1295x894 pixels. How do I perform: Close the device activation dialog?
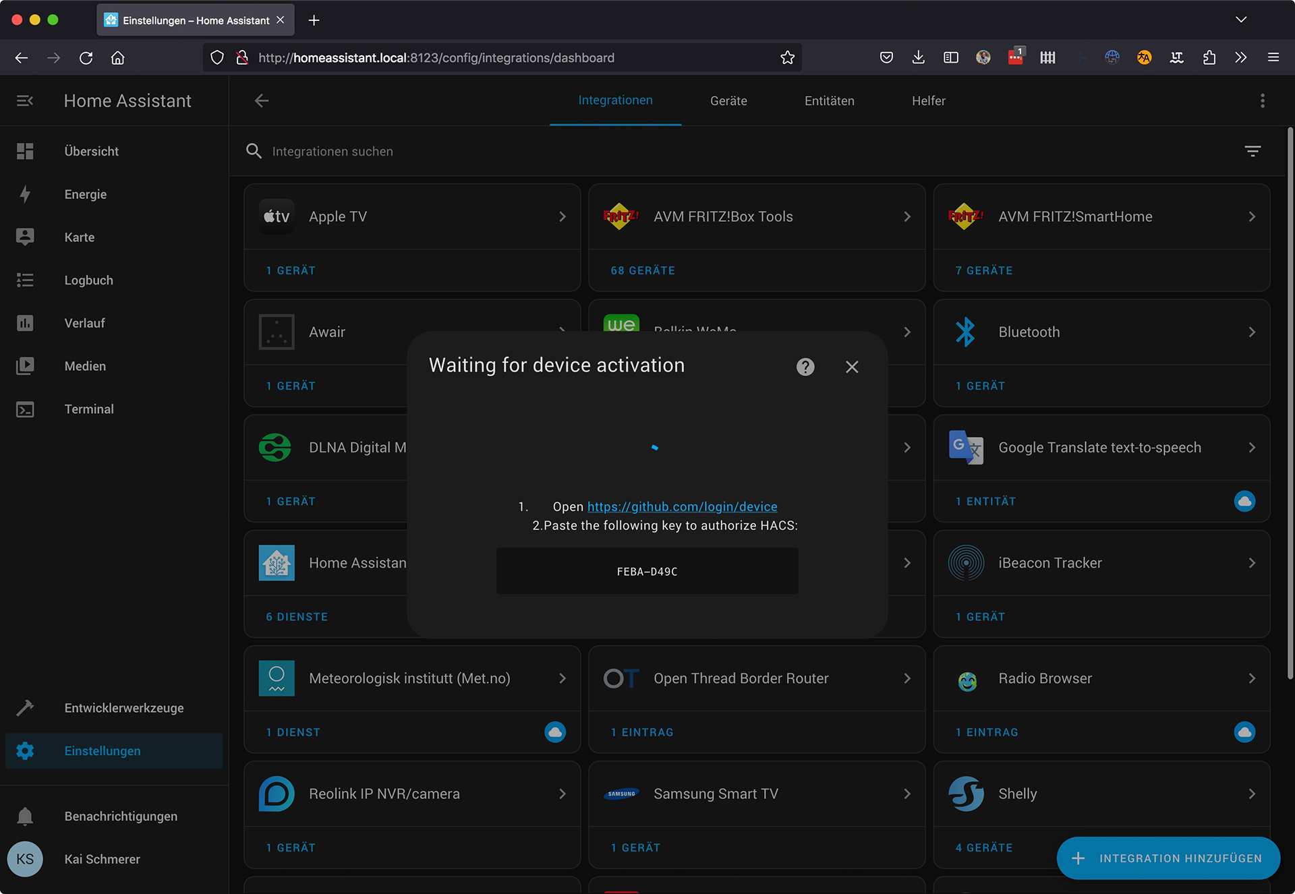coord(852,367)
